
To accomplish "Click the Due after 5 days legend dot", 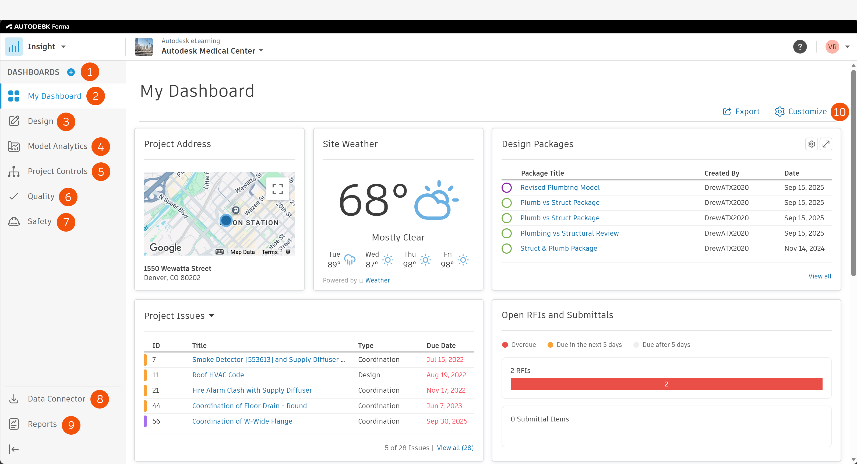I will (x=636, y=345).
